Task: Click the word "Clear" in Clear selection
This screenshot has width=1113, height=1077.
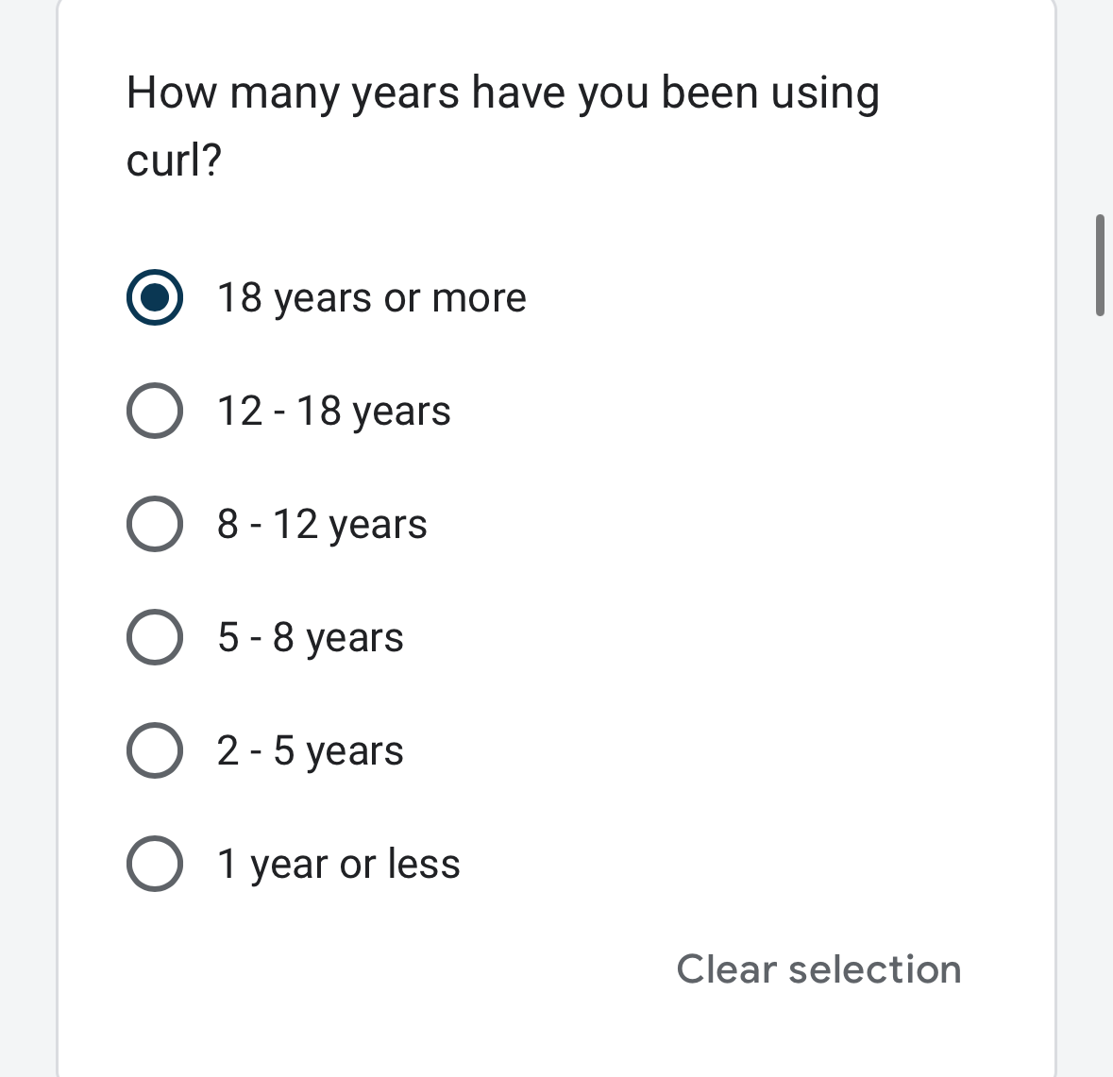Action: tap(726, 969)
